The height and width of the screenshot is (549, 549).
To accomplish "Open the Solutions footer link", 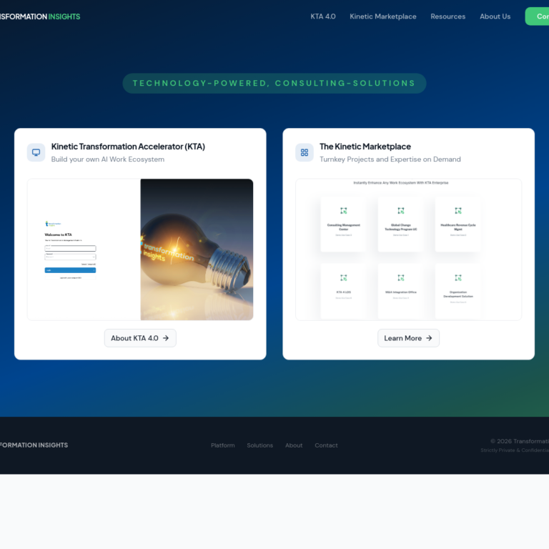I will [259, 445].
